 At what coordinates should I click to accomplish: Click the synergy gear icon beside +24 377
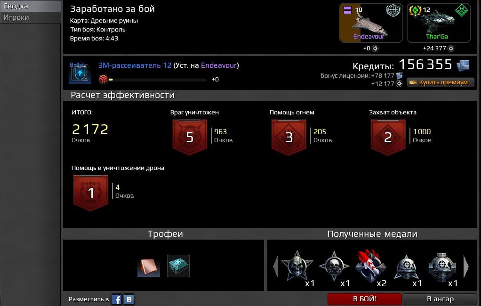pos(450,48)
